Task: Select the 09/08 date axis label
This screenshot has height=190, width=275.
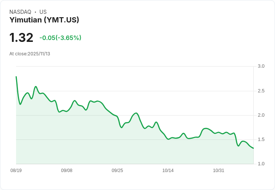Action: (x=67, y=171)
